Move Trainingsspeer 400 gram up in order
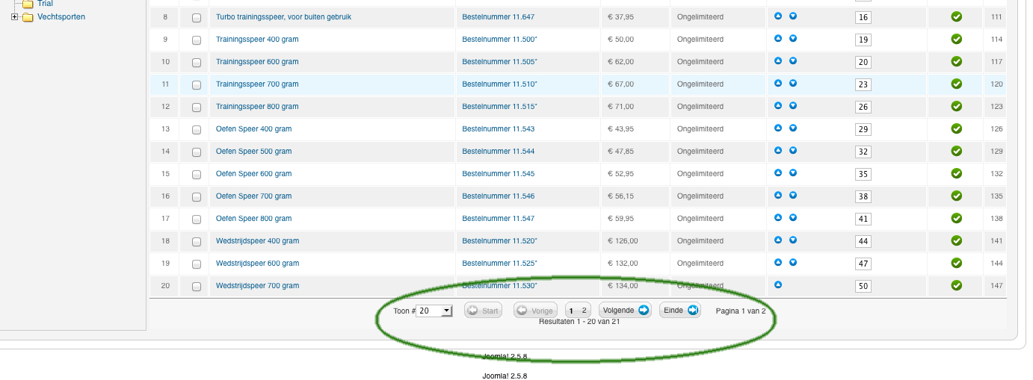This screenshot has height=380, width=1033. (777, 38)
